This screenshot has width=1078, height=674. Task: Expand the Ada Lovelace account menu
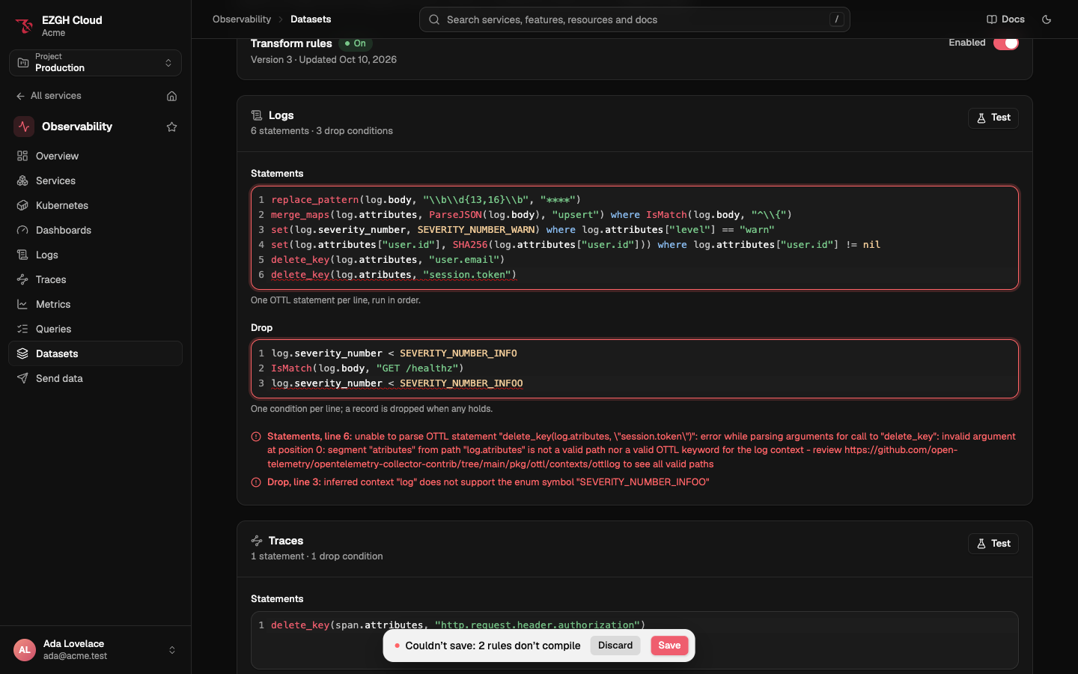point(95,650)
